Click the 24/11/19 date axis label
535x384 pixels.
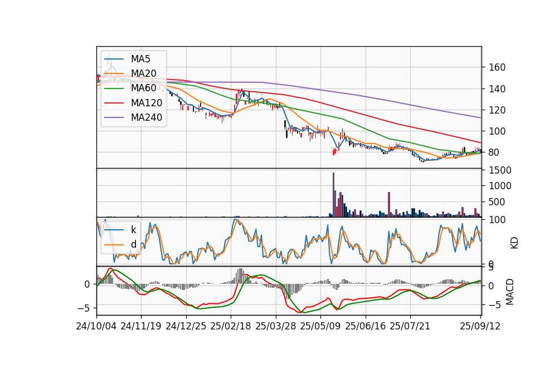pos(141,326)
